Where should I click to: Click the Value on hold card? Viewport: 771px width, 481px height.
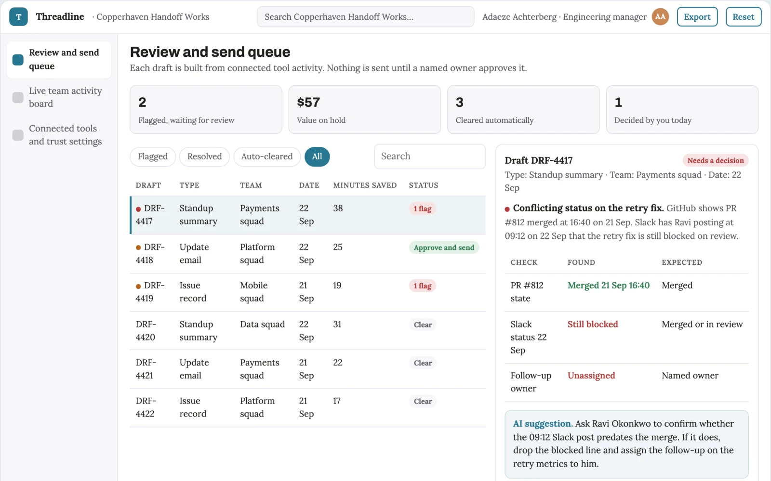(365, 110)
